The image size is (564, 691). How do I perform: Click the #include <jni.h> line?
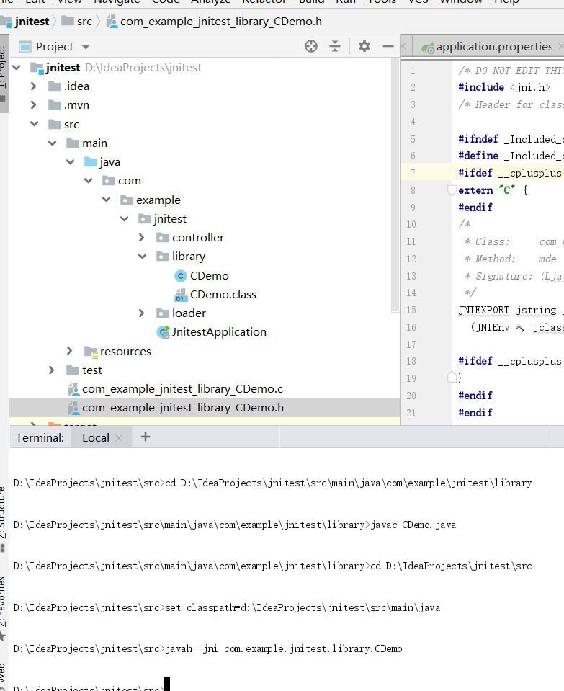pyautogui.click(x=504, y=87)
